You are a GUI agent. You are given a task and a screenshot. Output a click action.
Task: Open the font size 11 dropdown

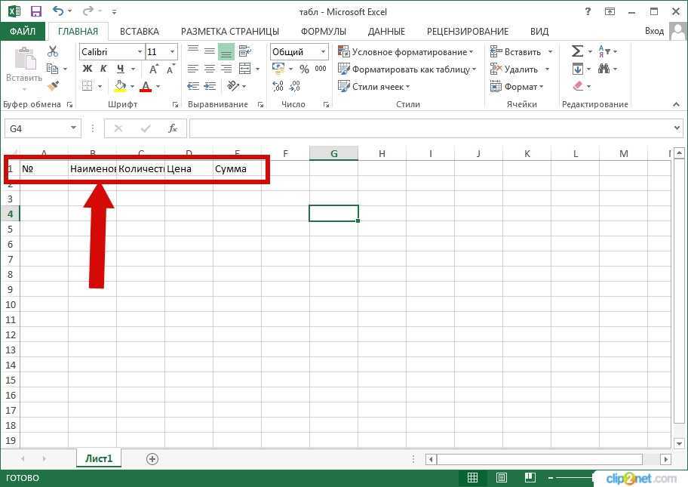click(173, 52)
